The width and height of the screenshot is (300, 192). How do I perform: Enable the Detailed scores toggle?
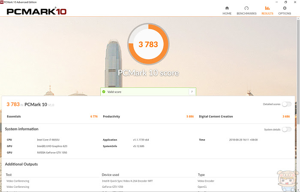(287, 104)
